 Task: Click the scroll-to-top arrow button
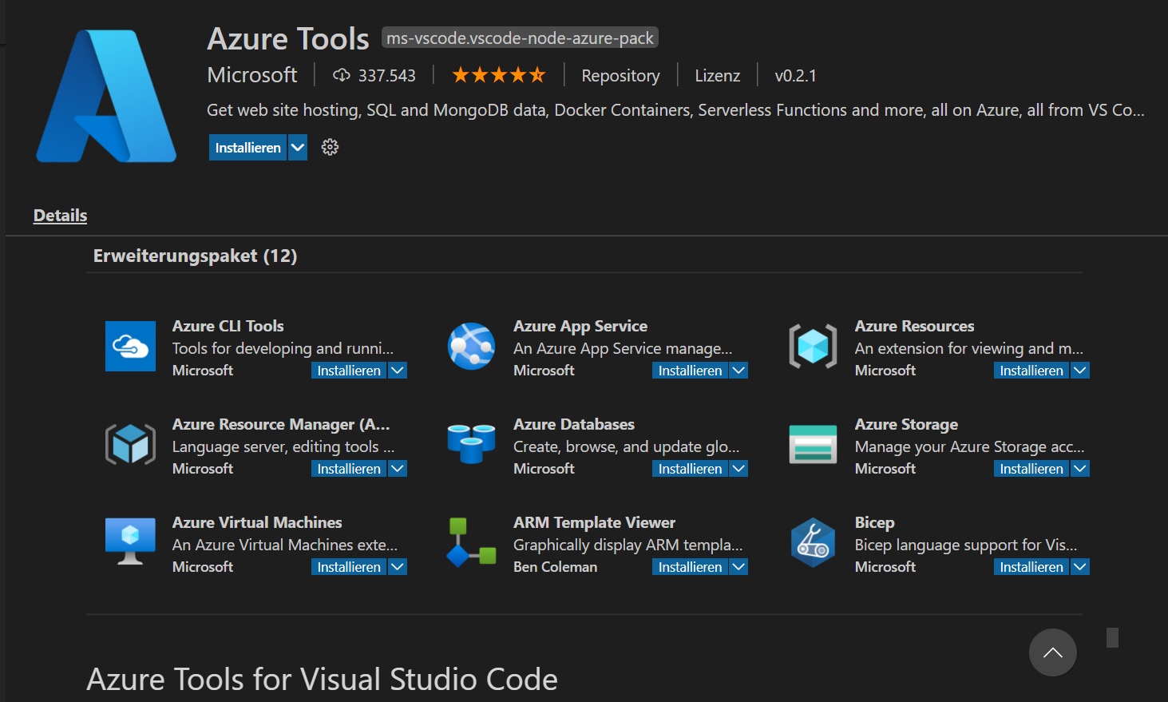[x=1052, y=652]
